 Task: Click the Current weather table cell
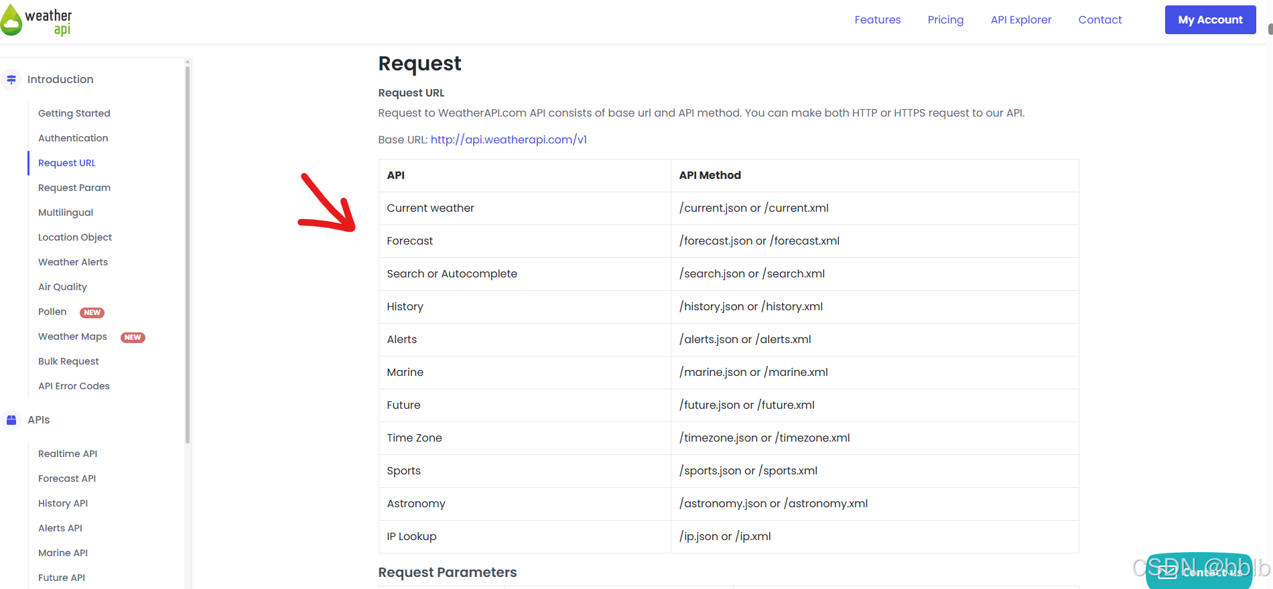tap(525, 208)
